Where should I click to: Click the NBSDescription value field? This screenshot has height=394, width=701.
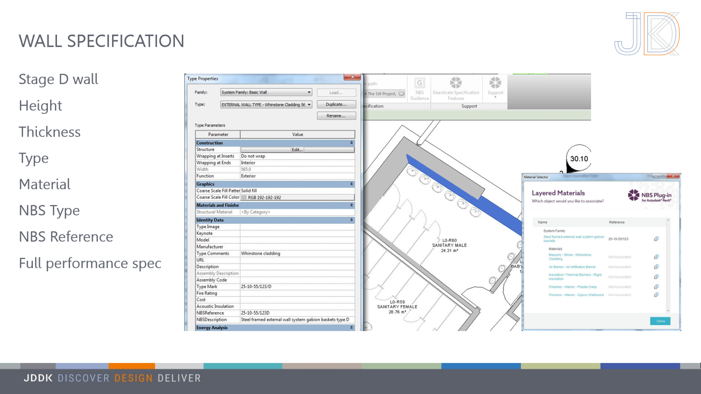(297, 320)
